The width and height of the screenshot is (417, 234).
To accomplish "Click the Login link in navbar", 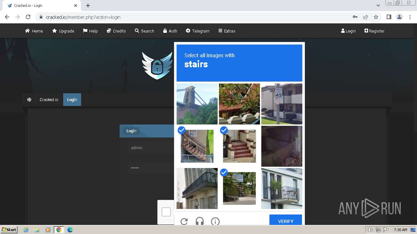I will pos(348,31).
